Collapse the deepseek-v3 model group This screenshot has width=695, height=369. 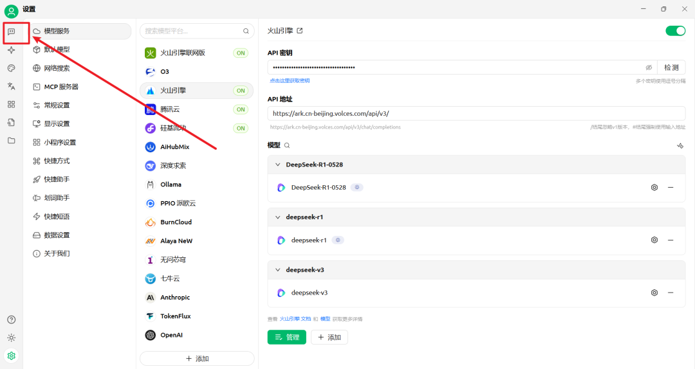(278, 270)
